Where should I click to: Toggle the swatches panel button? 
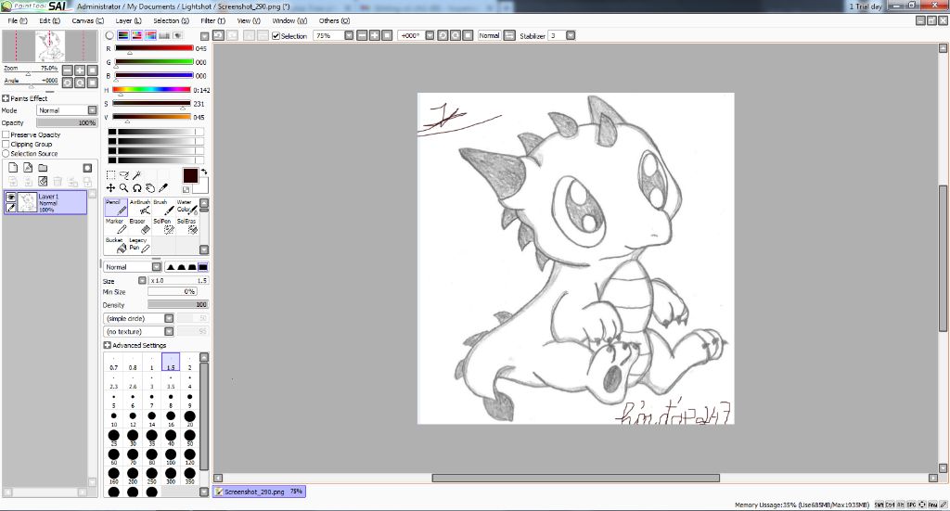[x=164, y=36]
